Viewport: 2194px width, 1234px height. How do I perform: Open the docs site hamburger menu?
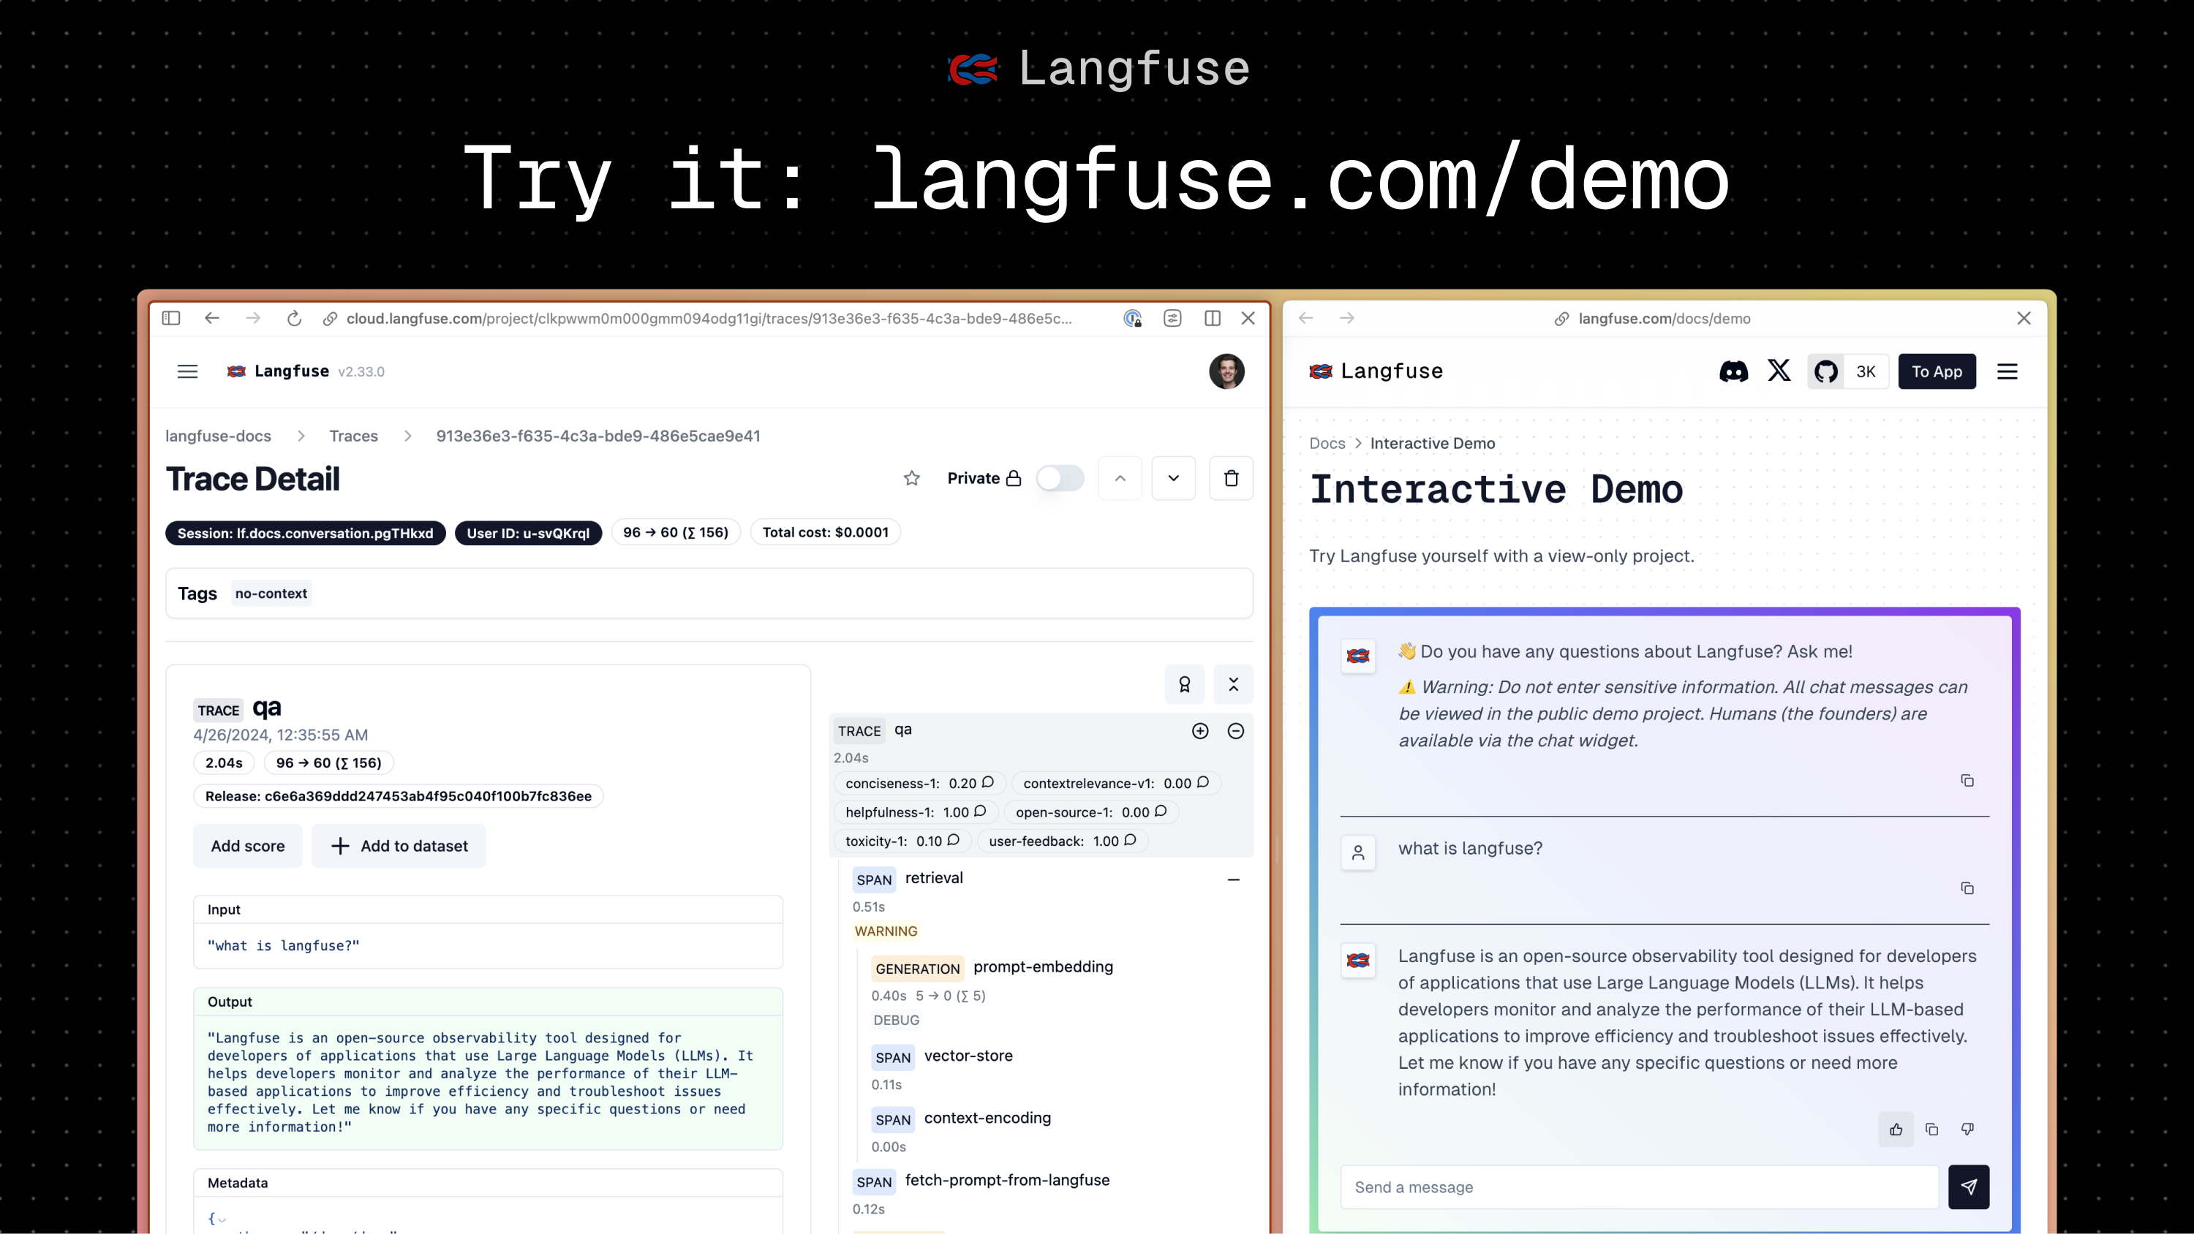(2008, 371)
